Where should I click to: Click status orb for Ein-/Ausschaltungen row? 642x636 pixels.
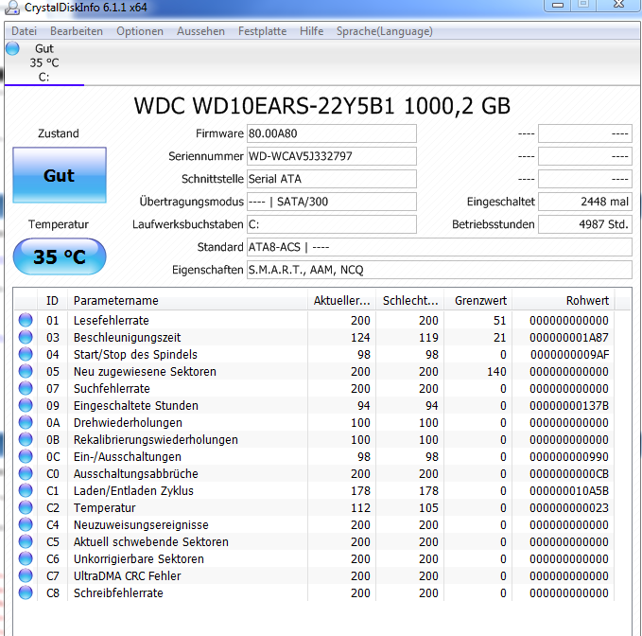(26, 456)
